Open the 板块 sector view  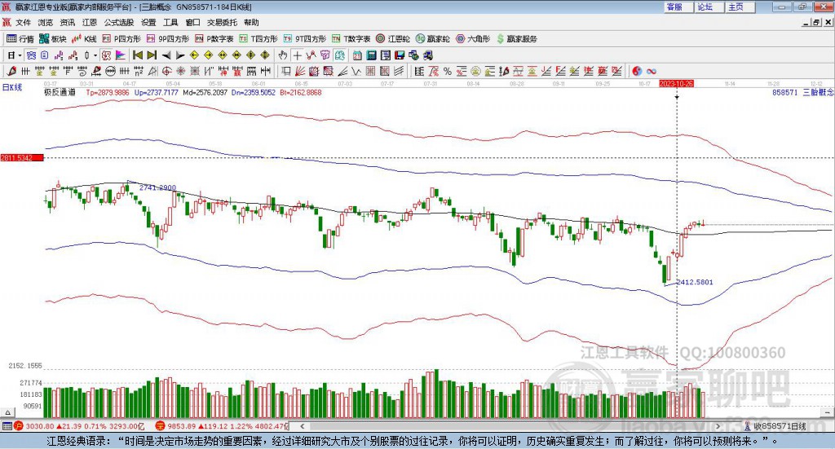(x=53, y=39)
